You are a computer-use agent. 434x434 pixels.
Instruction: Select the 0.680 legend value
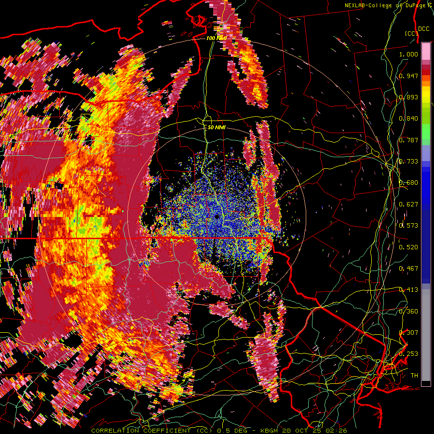[x=408, y=183]
